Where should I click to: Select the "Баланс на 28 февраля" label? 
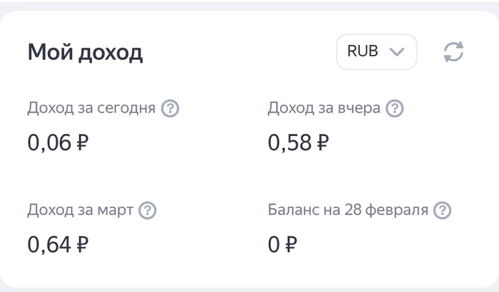(348, 211)
